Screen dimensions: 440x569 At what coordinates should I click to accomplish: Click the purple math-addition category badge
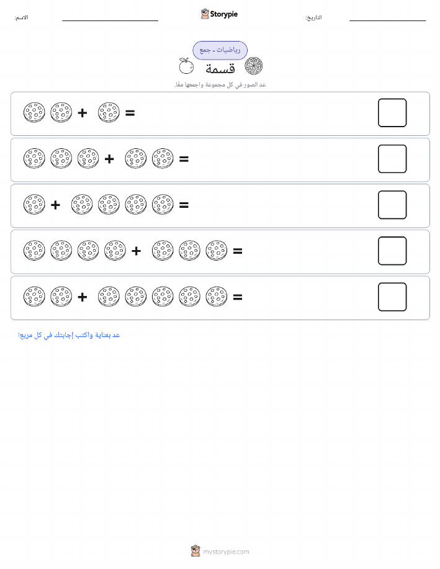pos(220,50)
